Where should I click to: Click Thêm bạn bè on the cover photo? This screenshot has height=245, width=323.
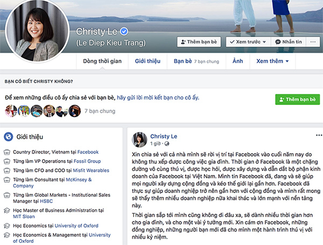(x=199, y=41)
